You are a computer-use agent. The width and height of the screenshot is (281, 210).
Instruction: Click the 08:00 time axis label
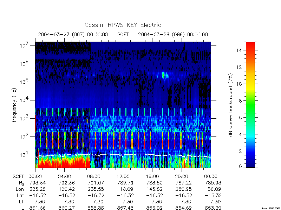click(94, 177)
